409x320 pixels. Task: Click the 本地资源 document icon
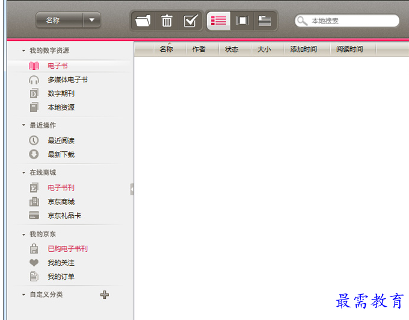coord(34,107)
